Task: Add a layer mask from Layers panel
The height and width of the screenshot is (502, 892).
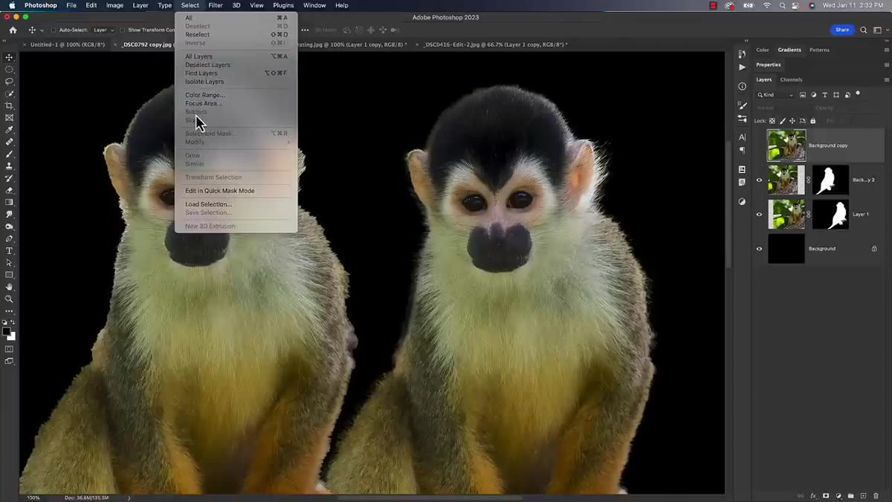Action: (826, 495)
